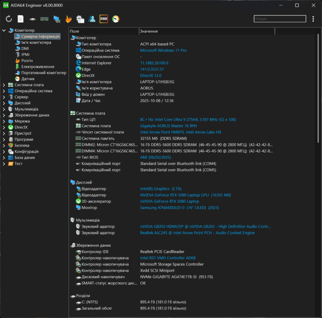Click the Refresh toolbar icon
Viewport: 322px width, 318px height.
[x=9, y=19]
